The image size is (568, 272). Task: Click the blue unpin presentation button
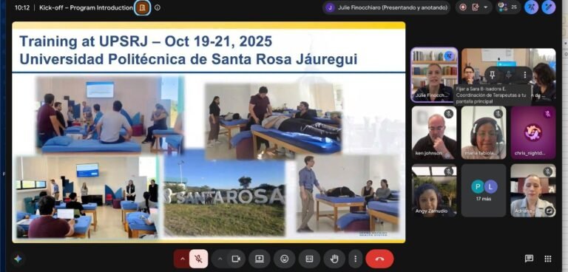pyautogui.click(x=532, y=7)
